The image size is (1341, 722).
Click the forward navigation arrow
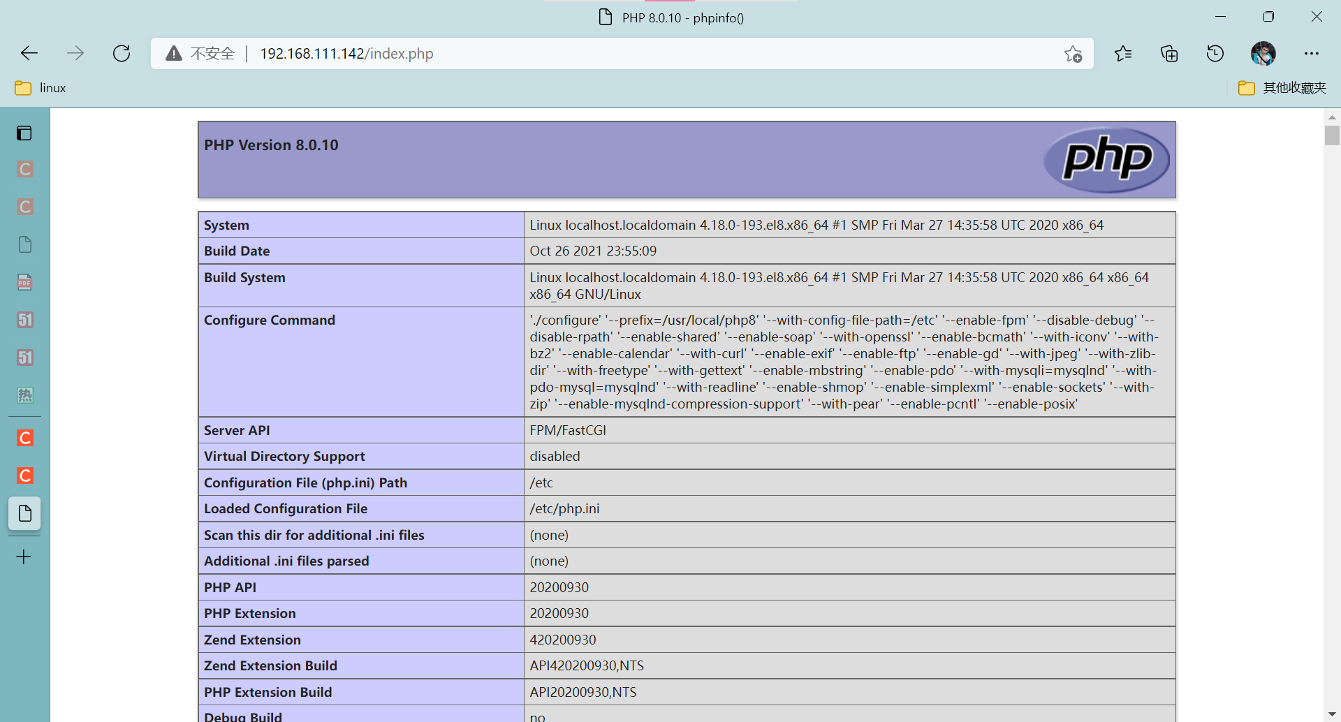point(75,53)
